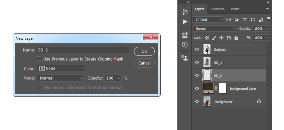284x130 pixels.
Task: Hide the Background layer
Action: (x=197, y=101)
